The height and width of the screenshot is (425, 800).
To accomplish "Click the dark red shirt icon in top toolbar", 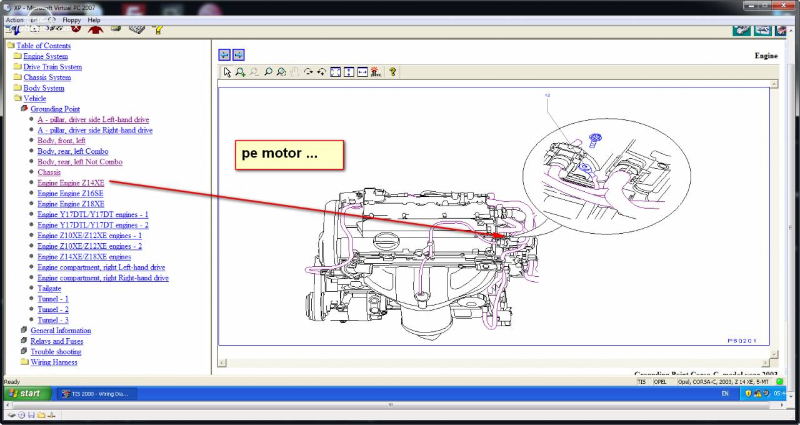I will click(95, 28).
